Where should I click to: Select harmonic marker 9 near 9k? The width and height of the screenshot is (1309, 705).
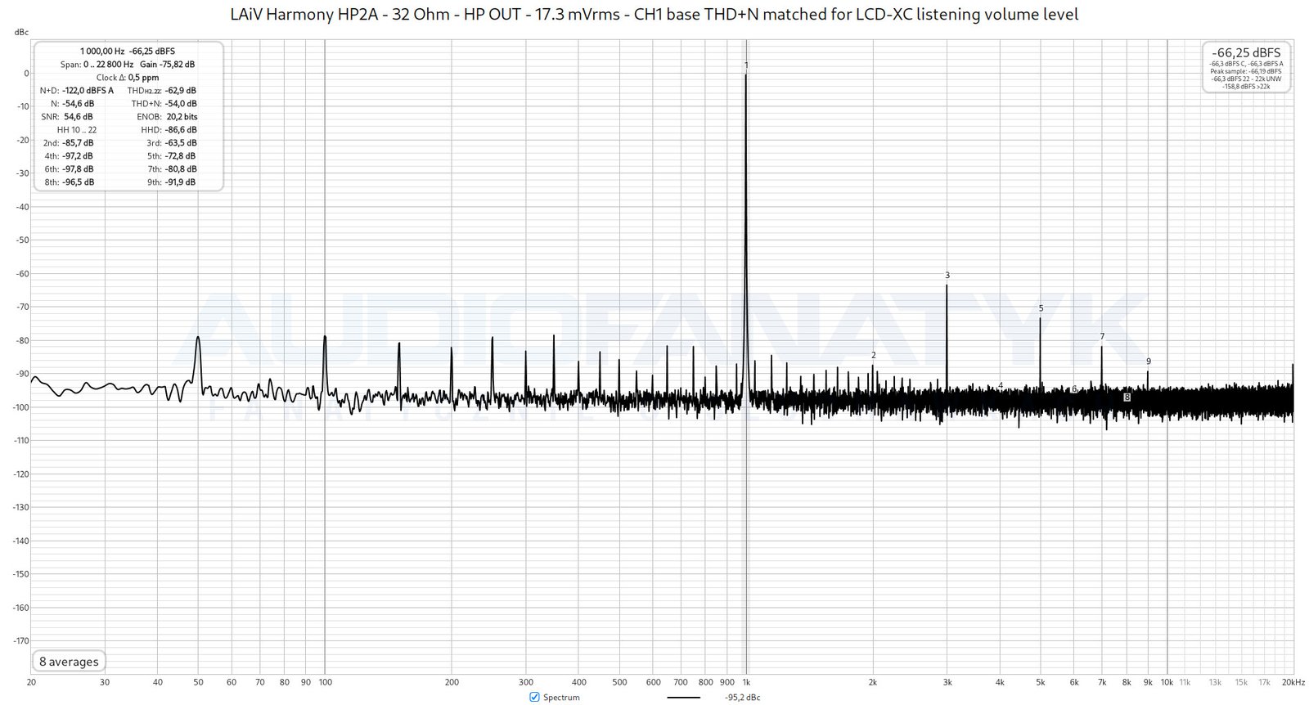tap(1149, 361)
